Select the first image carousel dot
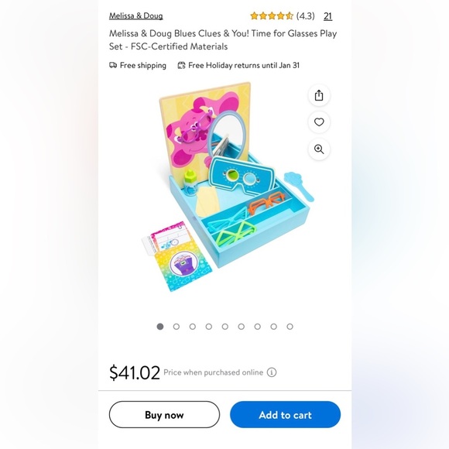 click(x=160, y=327)
